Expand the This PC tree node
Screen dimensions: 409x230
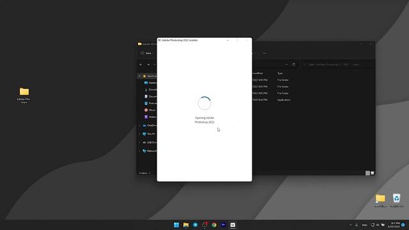139,134
